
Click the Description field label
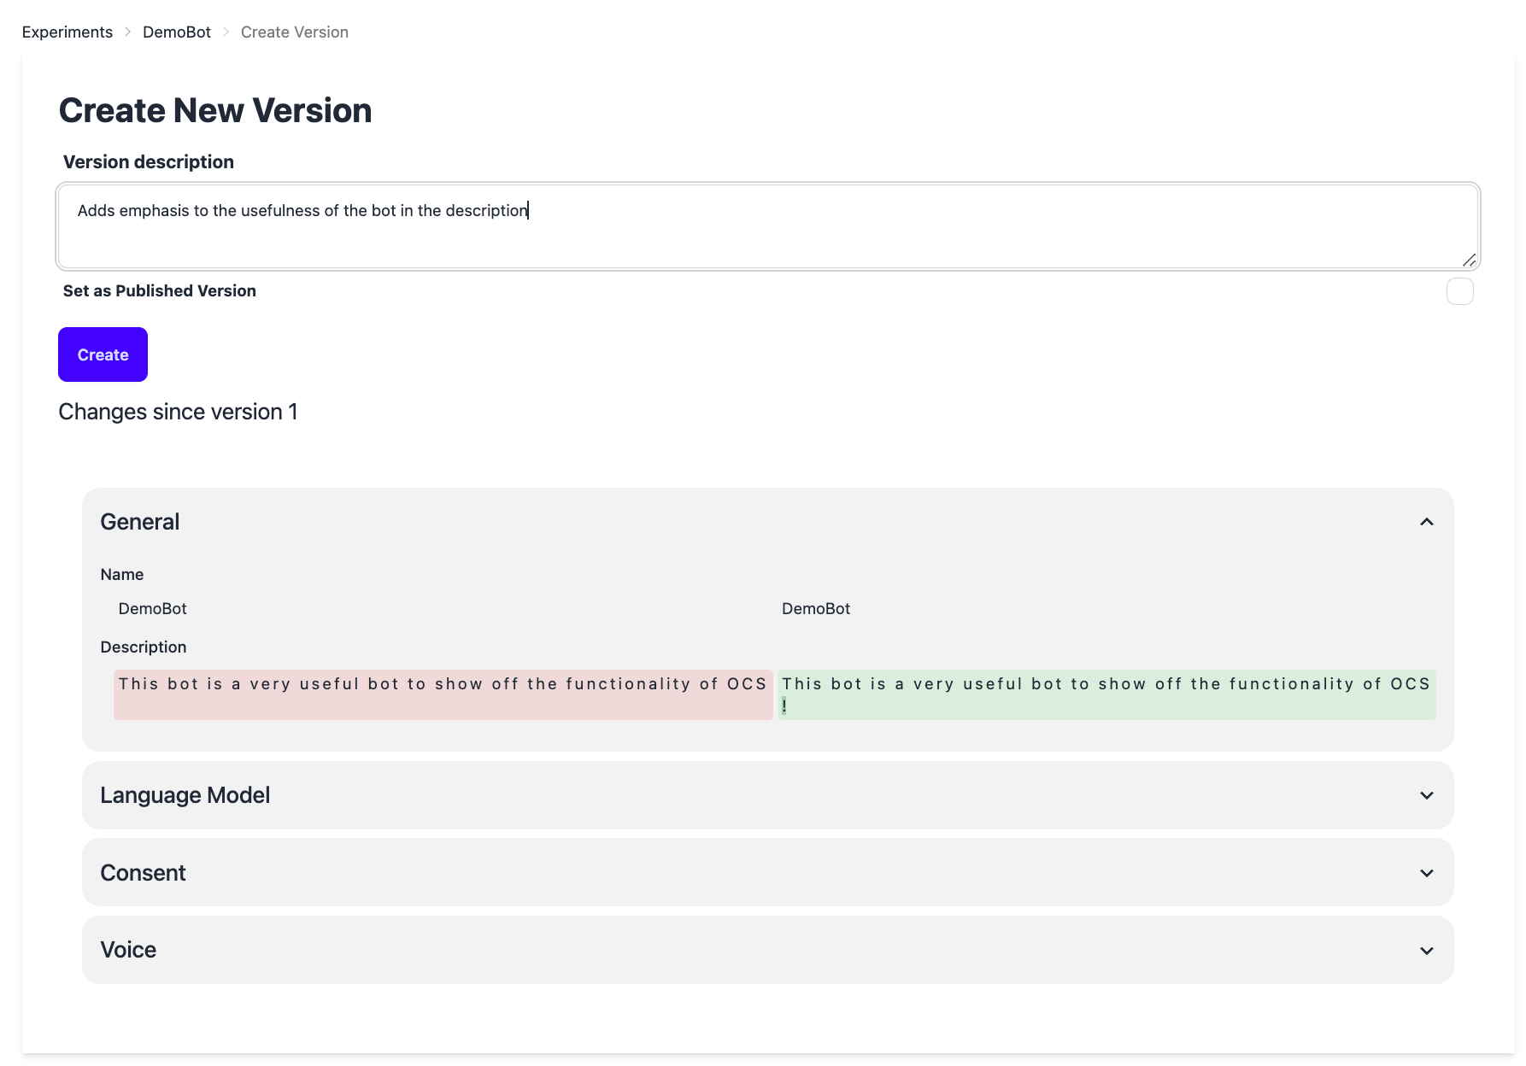click(x=144, y=647)
